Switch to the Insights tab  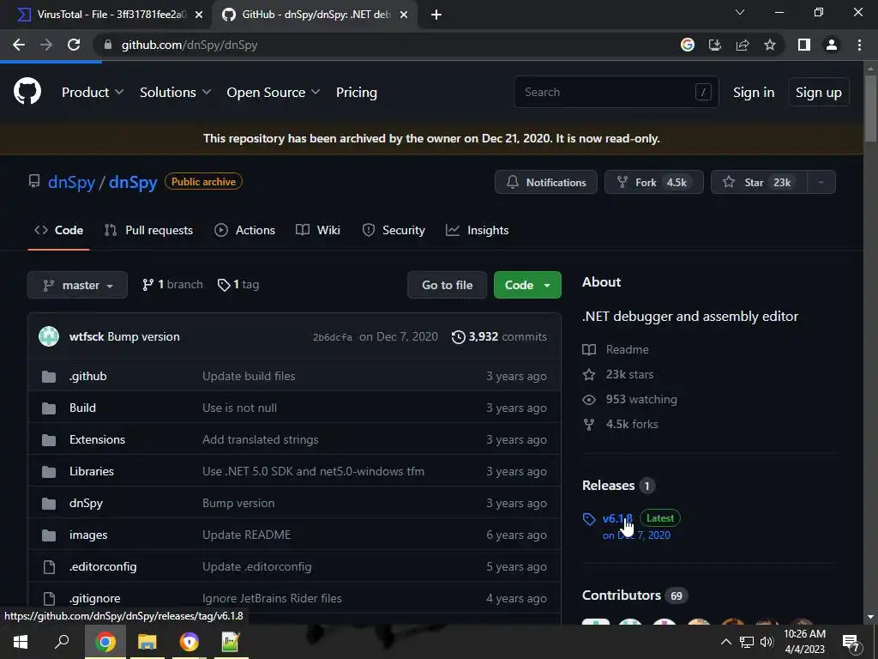pyautogui.click(x=477, y=230)
